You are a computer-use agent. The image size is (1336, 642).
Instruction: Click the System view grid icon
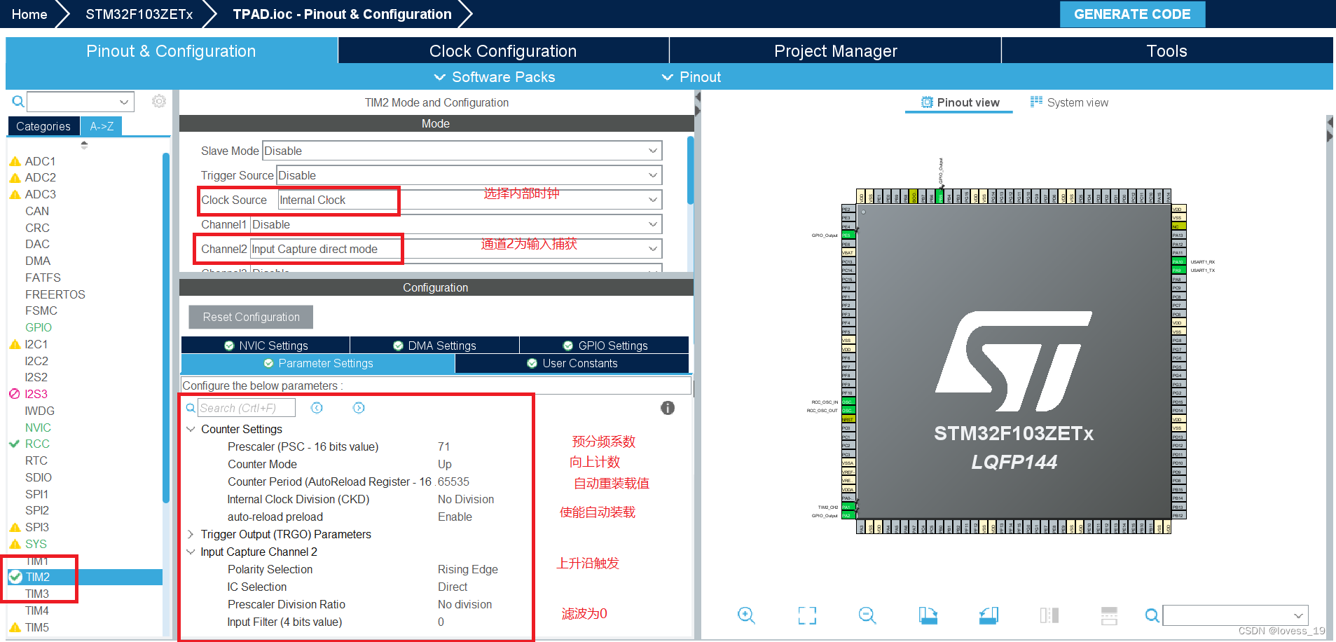coord(1036,102)
